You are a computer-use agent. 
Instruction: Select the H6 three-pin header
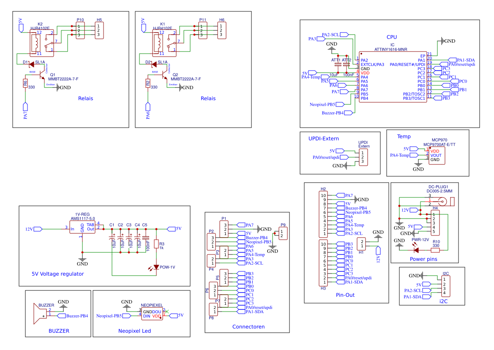[222, 30]
